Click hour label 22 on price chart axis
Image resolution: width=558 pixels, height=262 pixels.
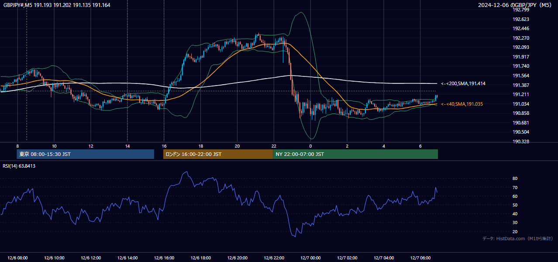(x=274, y=146)
